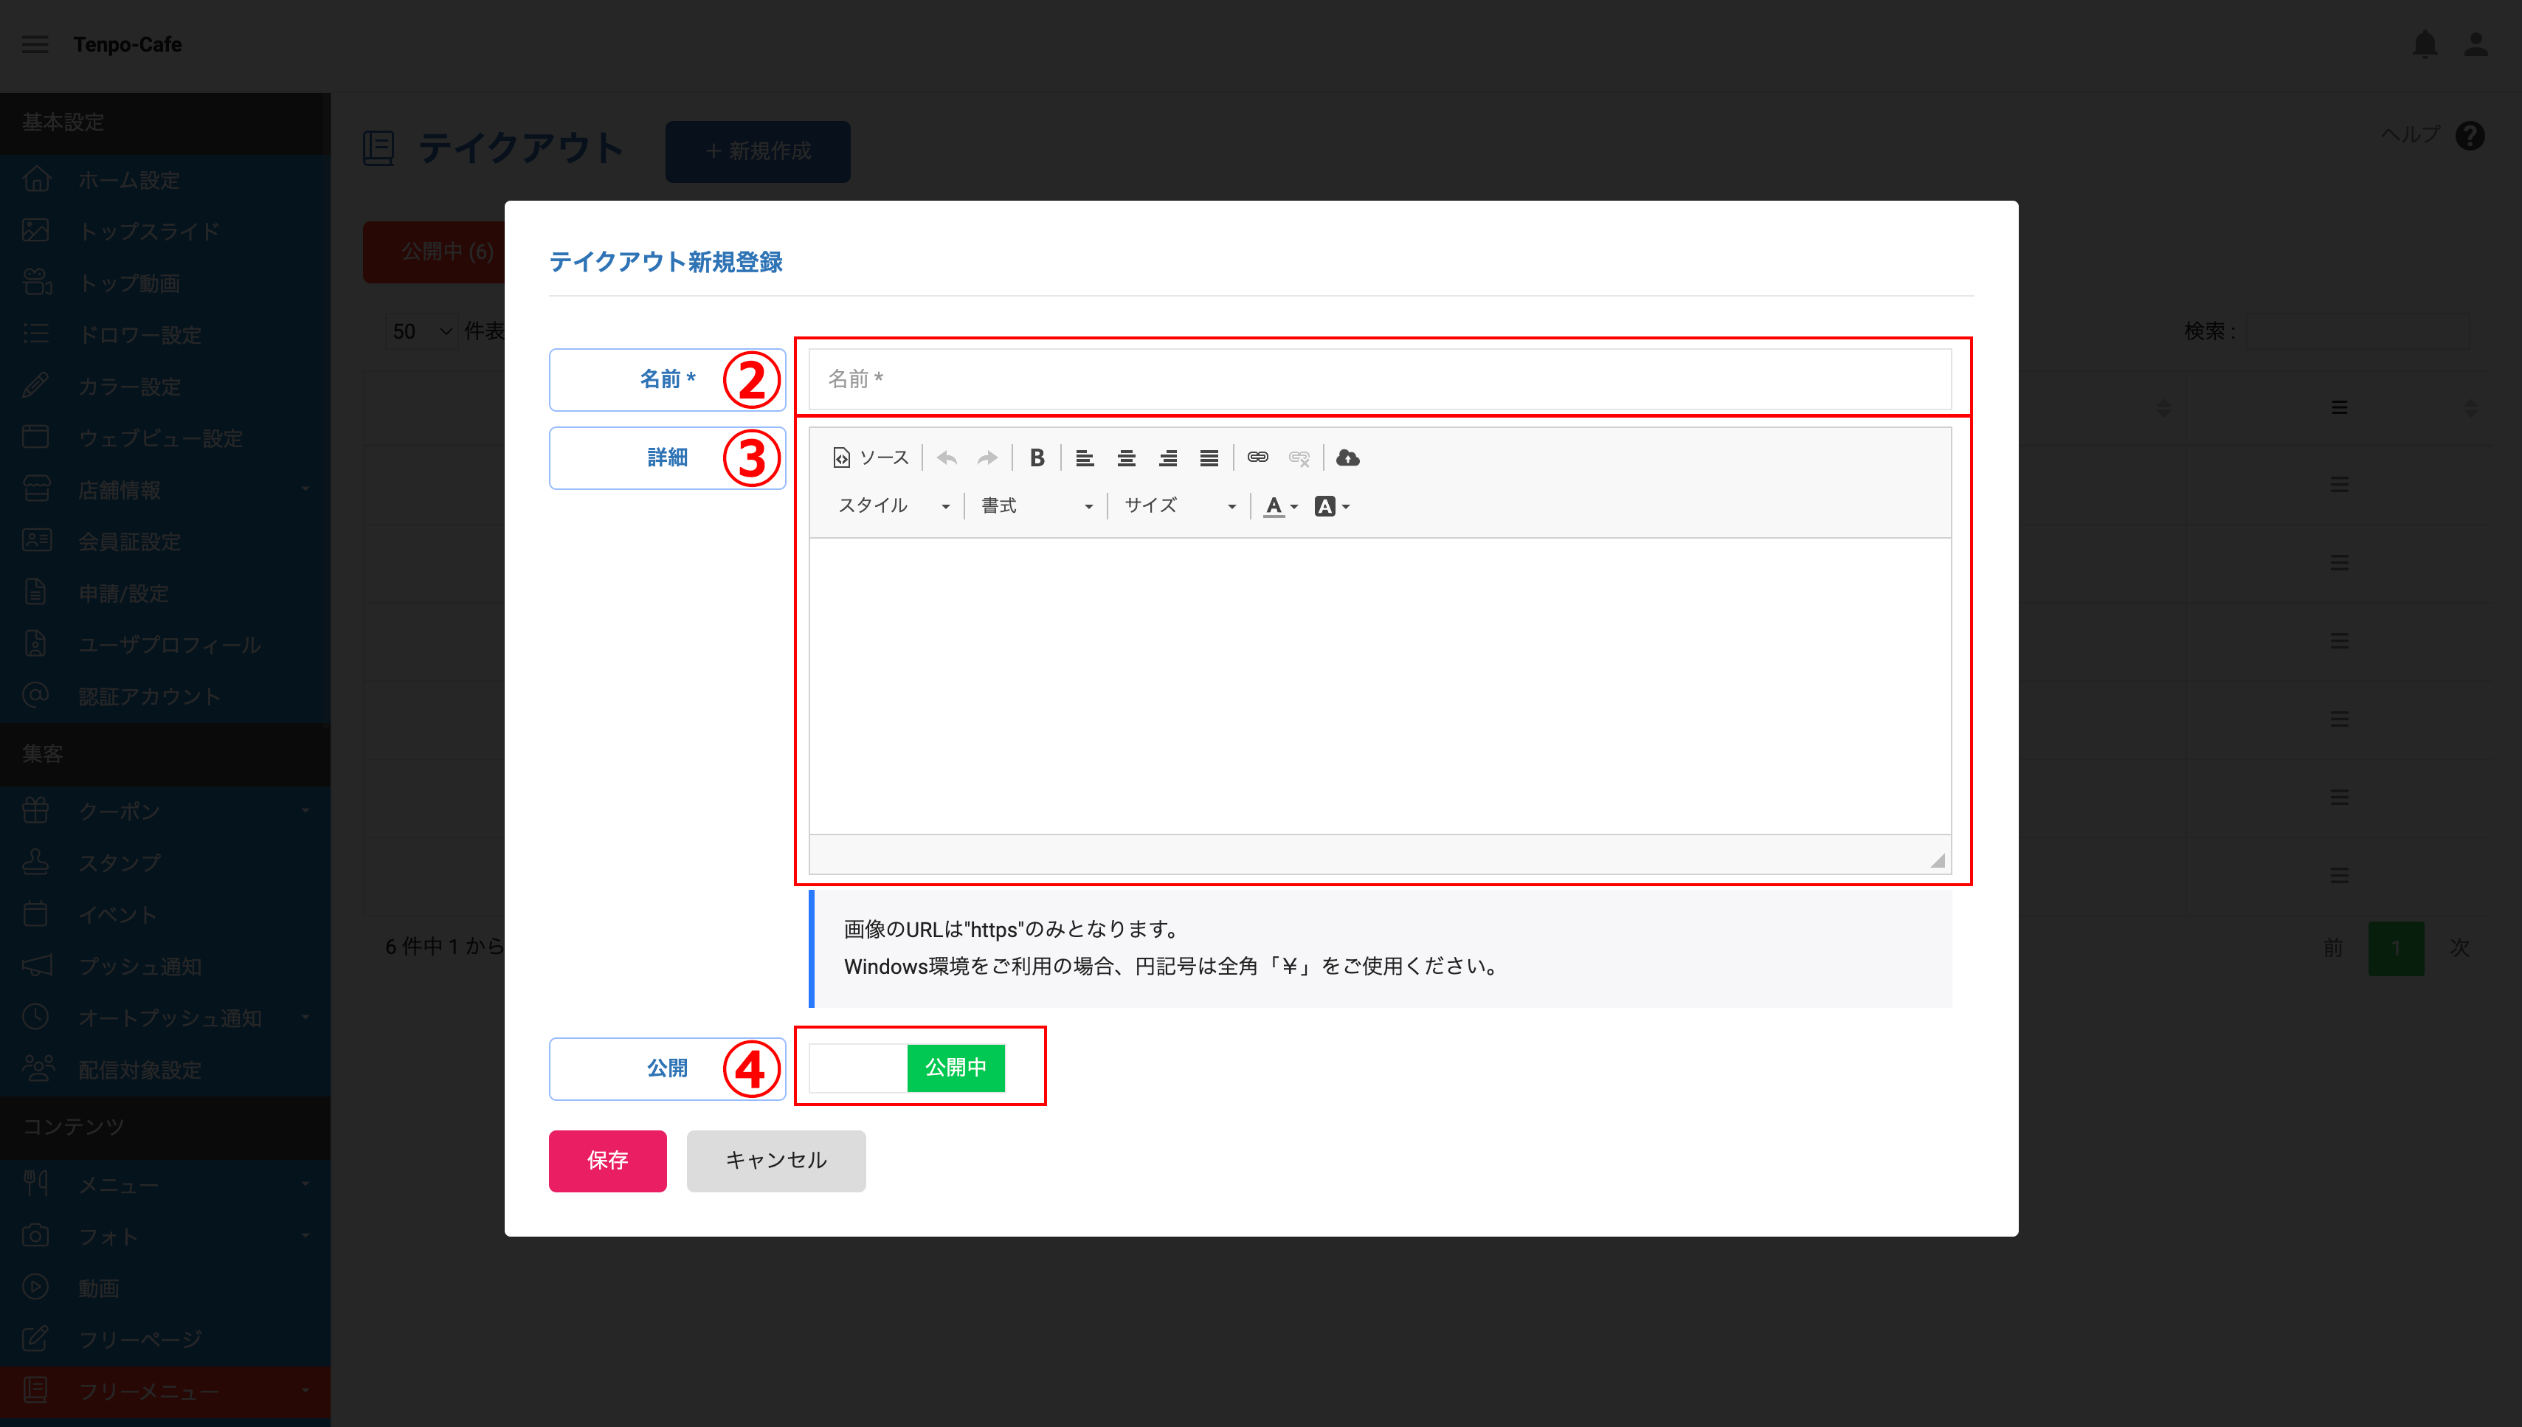Image resolution: width=2522 pixels, height=1427 pixels.
Task: Open source view in detail editor
Action: [870, 457]
